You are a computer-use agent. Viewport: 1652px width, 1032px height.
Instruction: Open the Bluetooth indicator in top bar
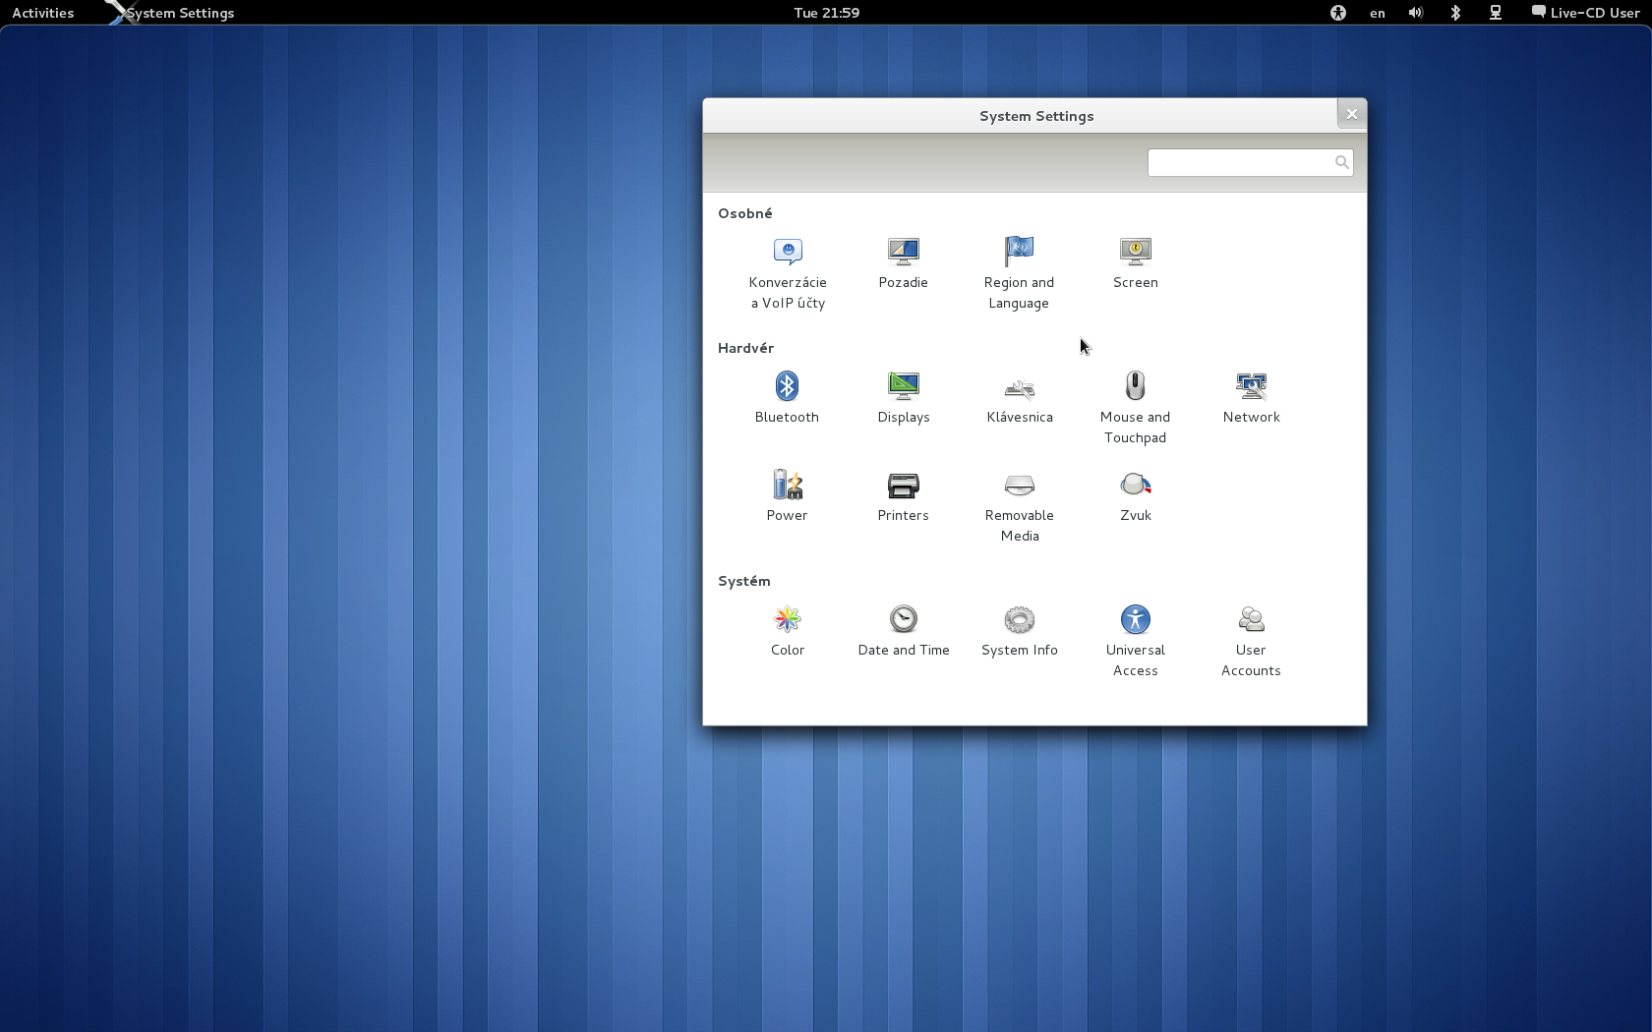click(x=1456, y=13)
